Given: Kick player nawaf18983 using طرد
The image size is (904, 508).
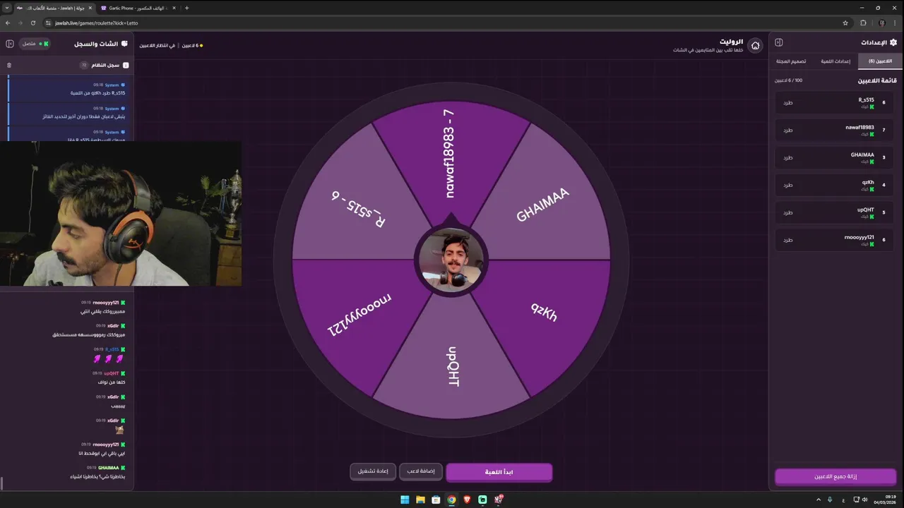Looking at the screenshot, I should 788,131.
